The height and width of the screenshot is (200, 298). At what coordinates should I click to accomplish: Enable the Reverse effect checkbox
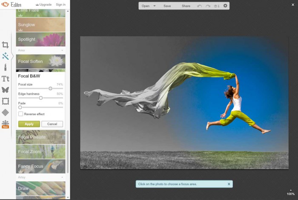pyautogui.click(x=20, y=114)
